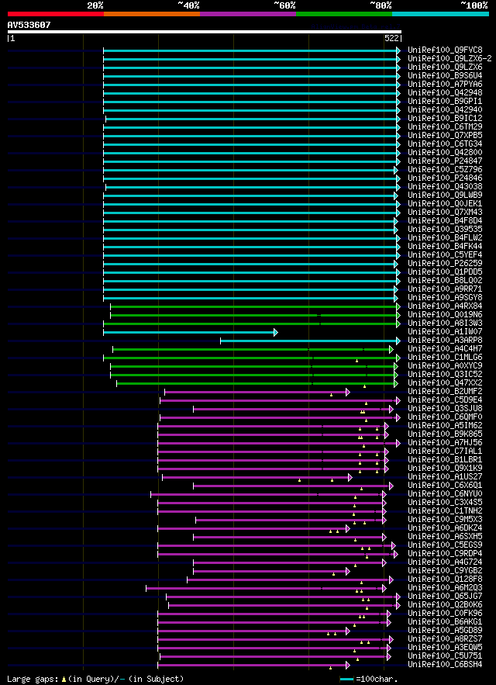Click the AV533607 query name

point(29,25)
